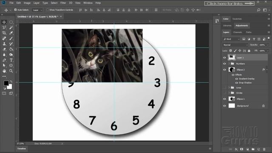Delete the selected layer with trash icon
Image resolution: width=272 pixels, height=153 pixels.
tap(264, 149)
